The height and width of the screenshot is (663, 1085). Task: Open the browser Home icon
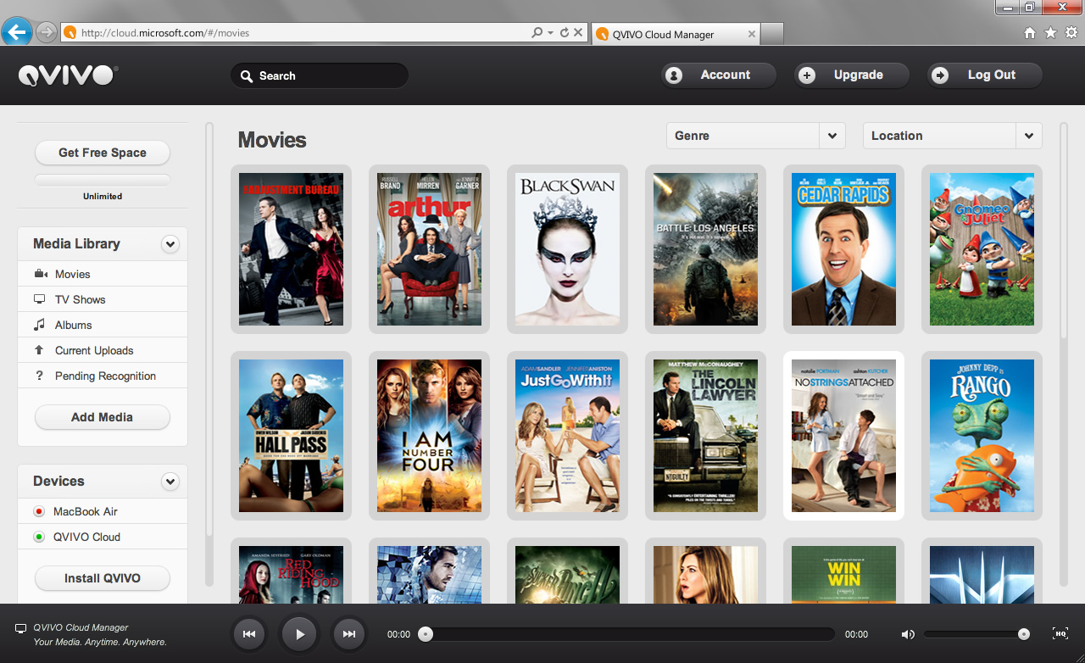pos(1030,33)
